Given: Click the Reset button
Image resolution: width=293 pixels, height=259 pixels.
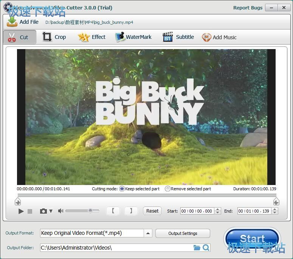Looking at the screenshot, I should tap(152, 211).
